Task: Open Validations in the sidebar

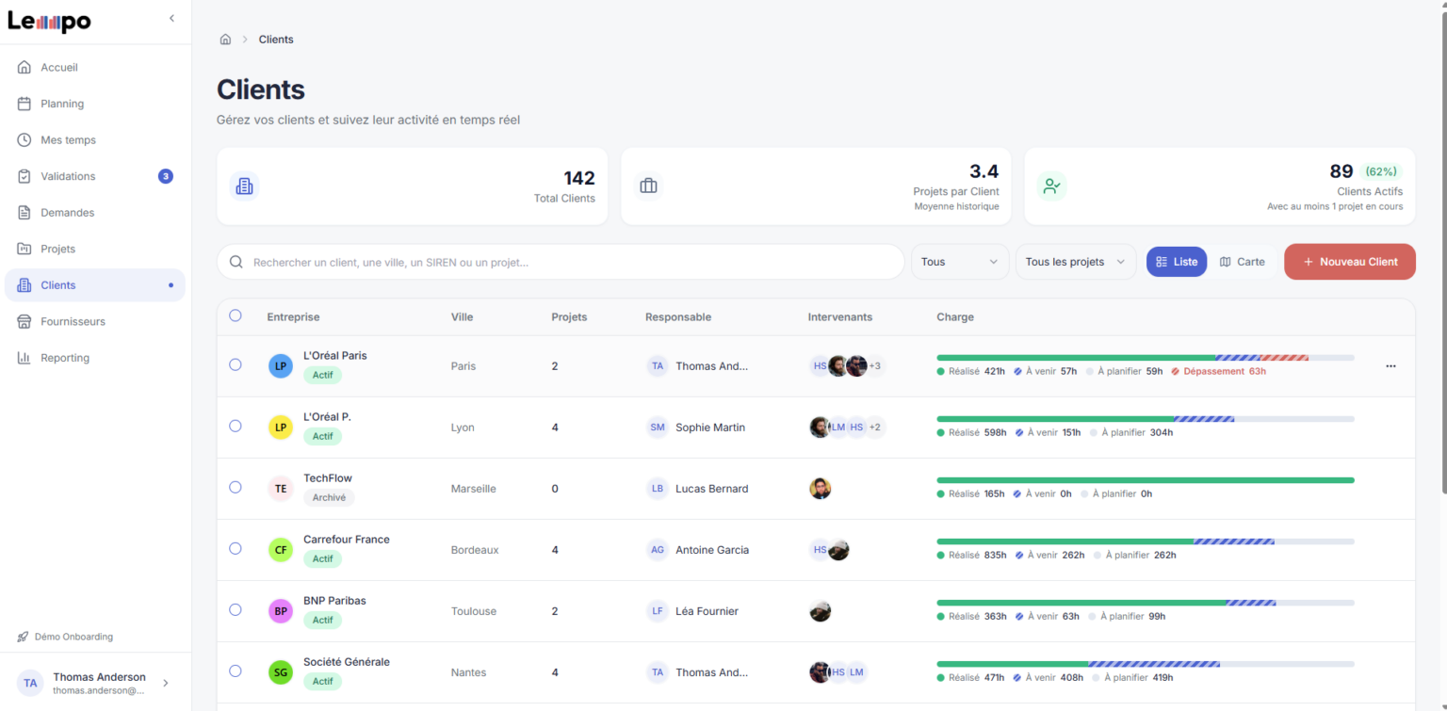Action: tap(94, 176)
